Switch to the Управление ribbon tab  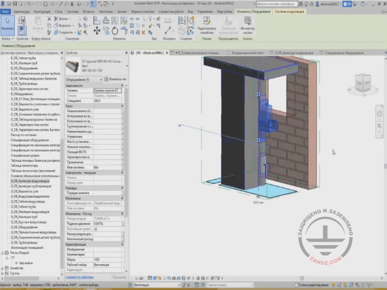pyautogui.click(x=204, y=12)
